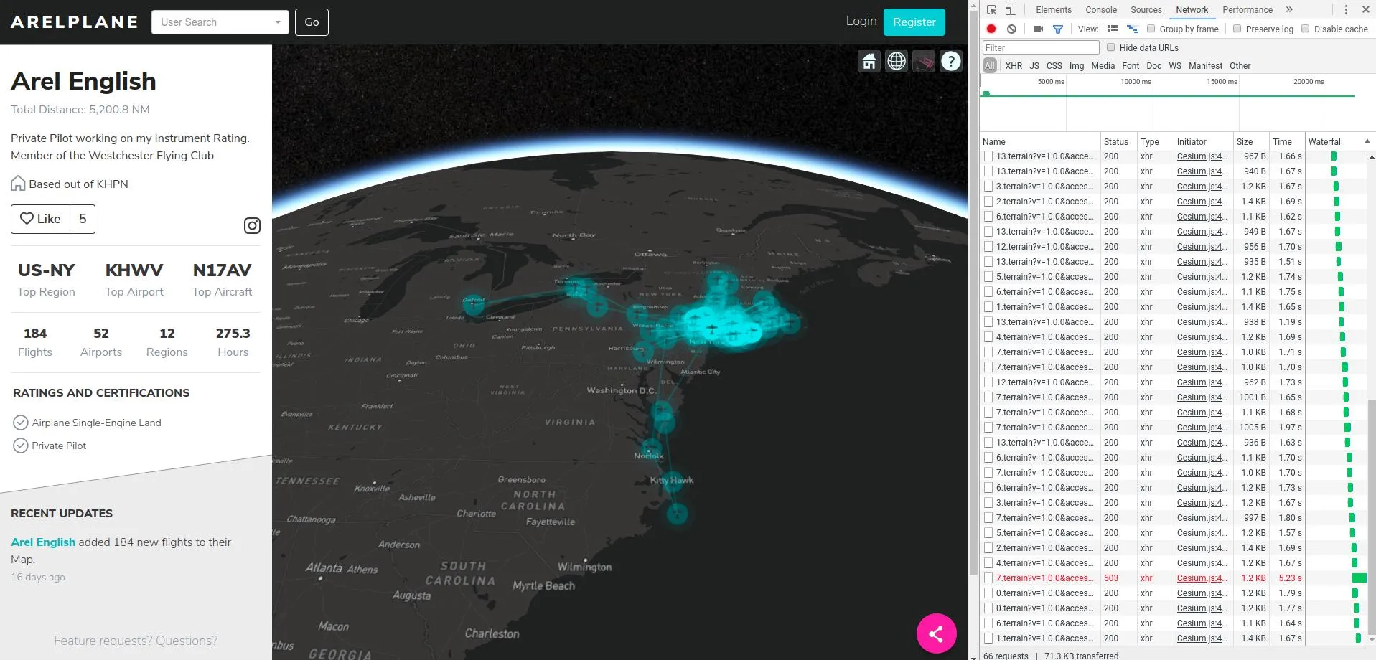Show all request types with the All filter

coord(990,66)
